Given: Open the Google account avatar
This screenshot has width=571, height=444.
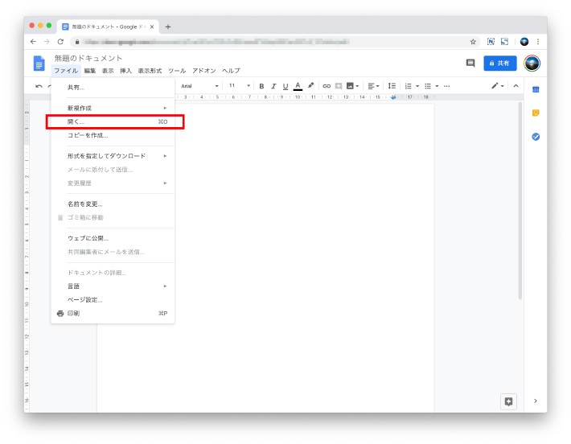Looking at the screenshot, I should [532, 64].
